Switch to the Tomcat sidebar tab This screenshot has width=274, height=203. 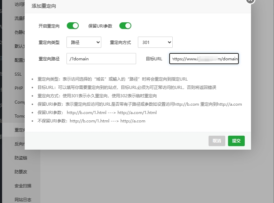coord(19,116)
